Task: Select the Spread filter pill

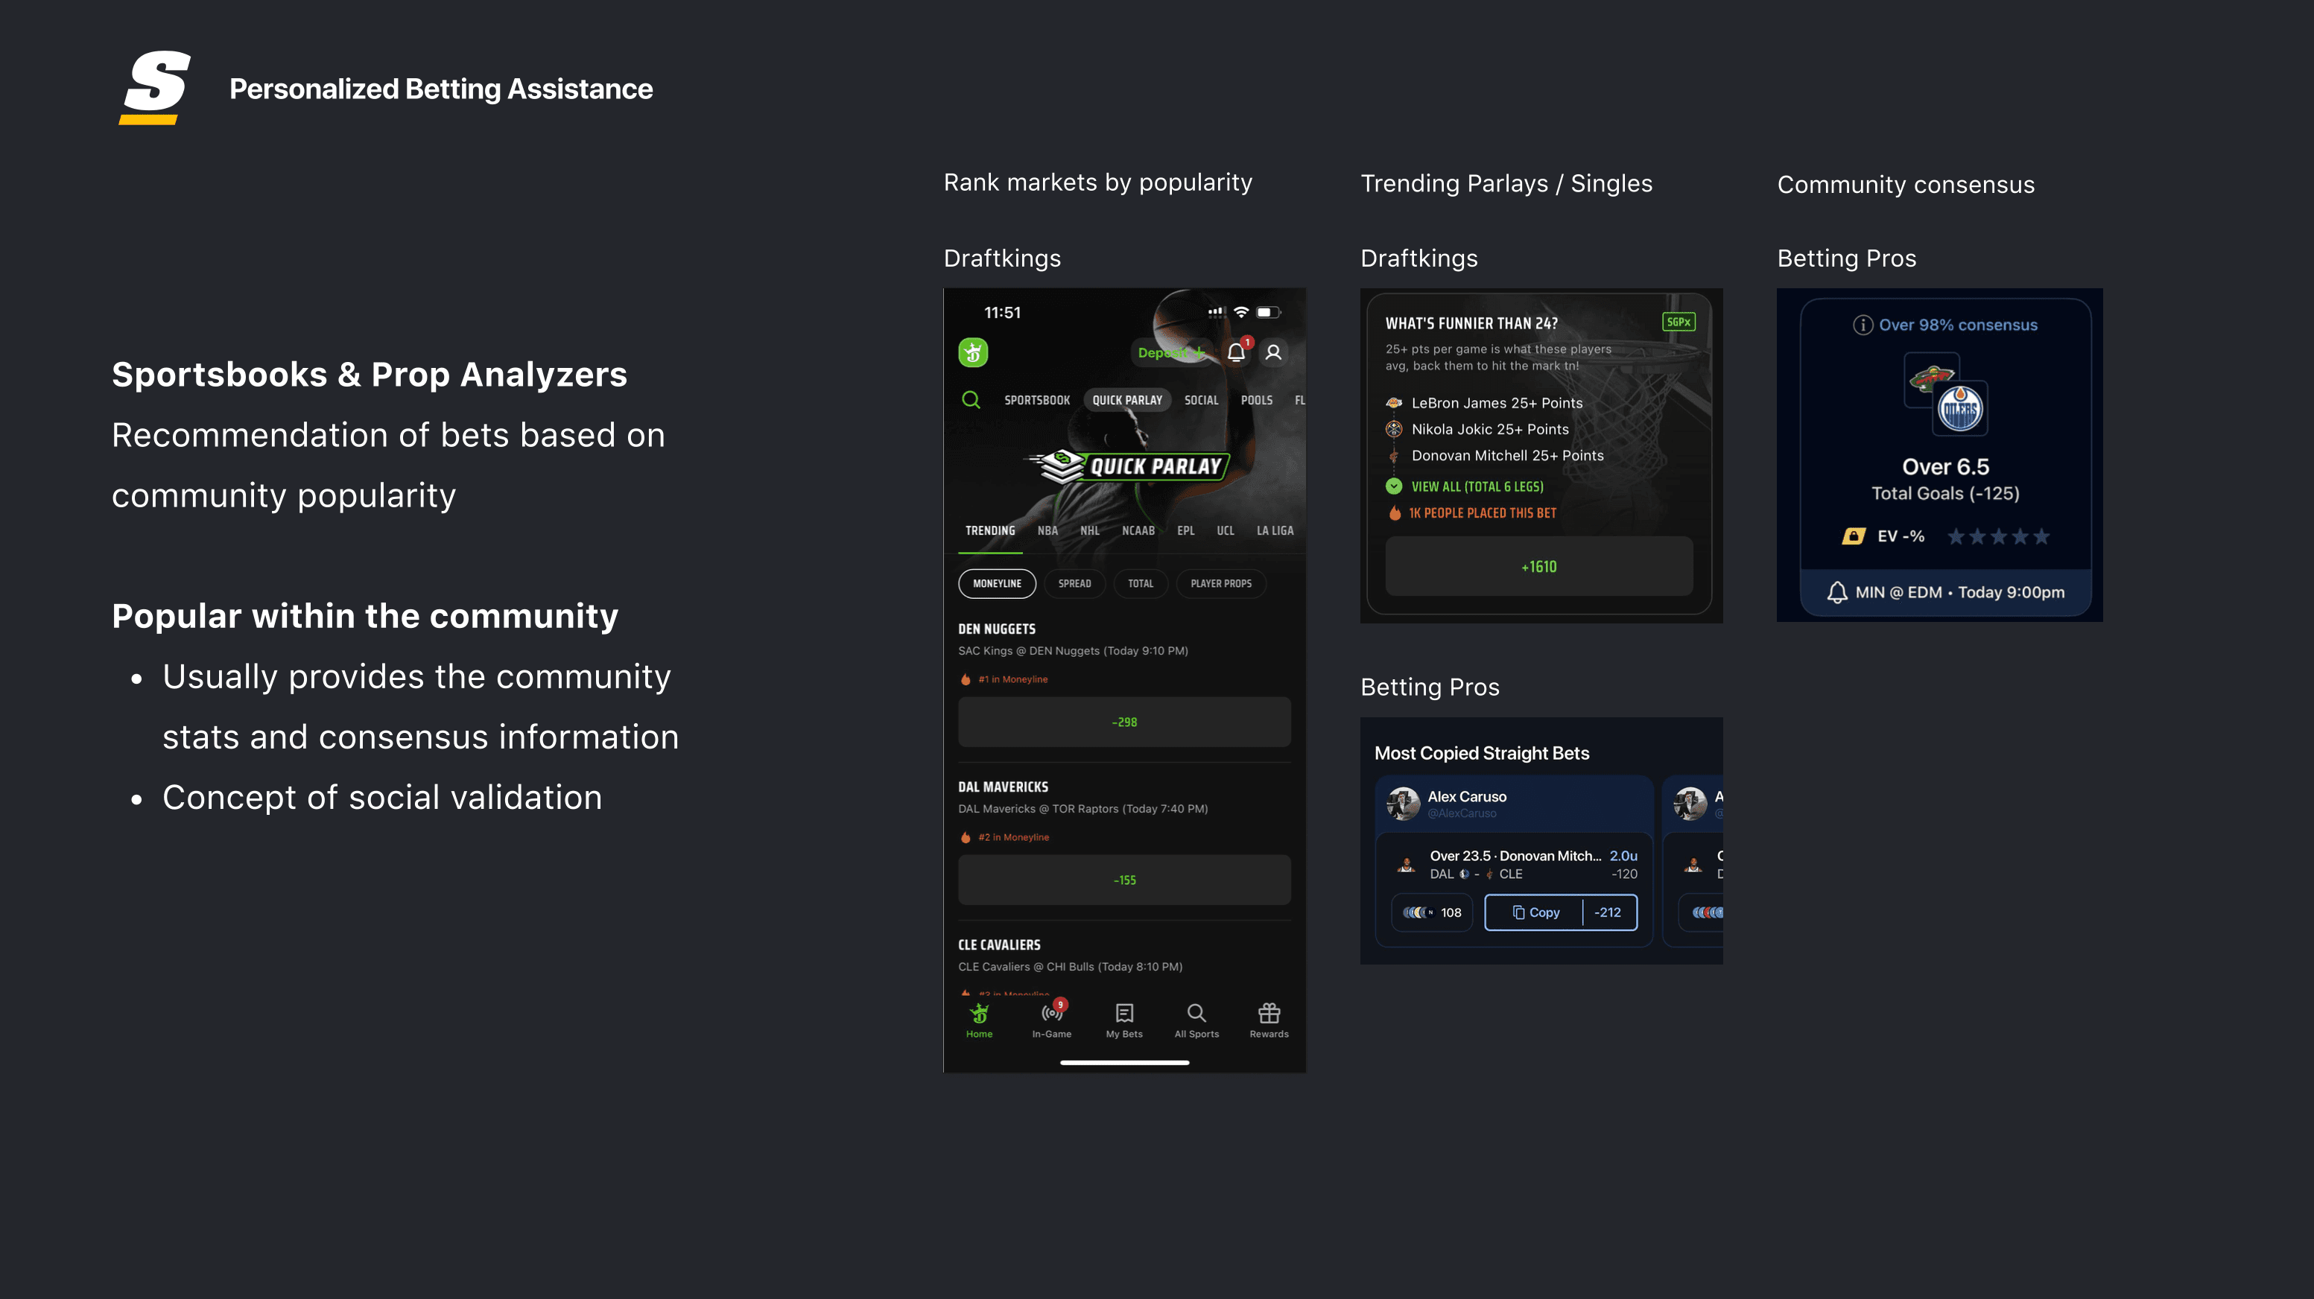Action: point(1074,583)
